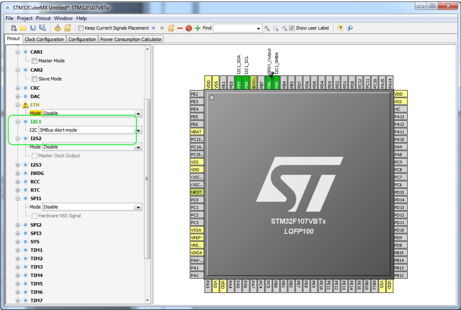Click pin PA13 on the right edge

coord(401,117)
